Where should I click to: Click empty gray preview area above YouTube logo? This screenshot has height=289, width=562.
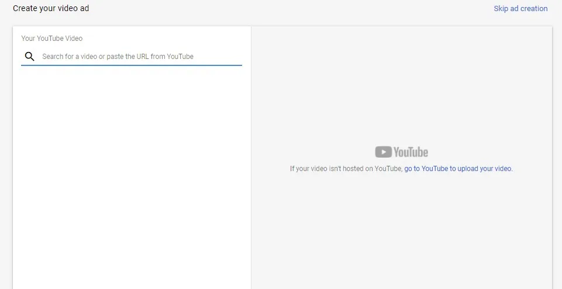click(401, 88)
